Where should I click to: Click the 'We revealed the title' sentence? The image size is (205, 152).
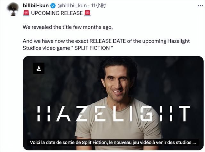click(68, 27)
